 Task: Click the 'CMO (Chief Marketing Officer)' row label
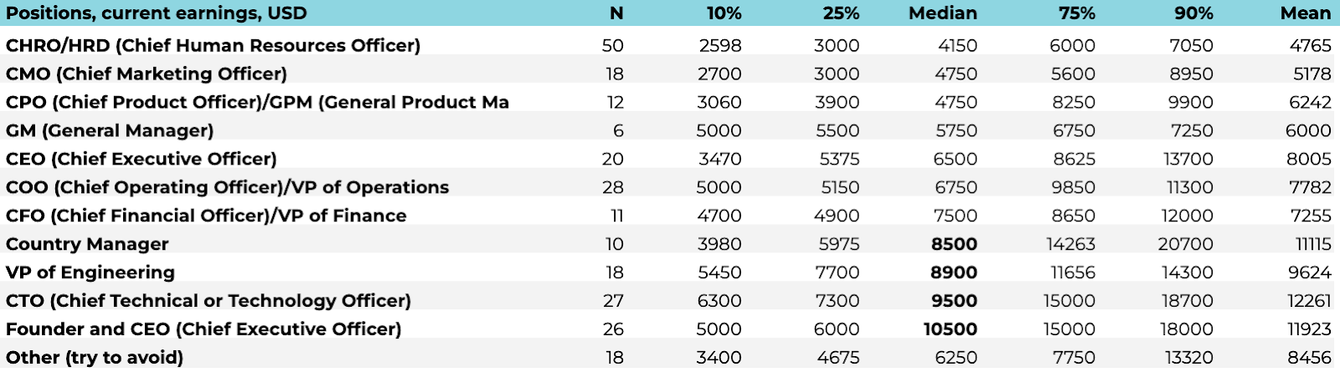[x=147, y=74]
